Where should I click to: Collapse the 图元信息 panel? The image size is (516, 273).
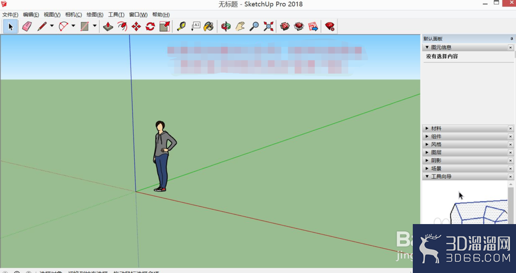pyautogui.click(x=427, y=47)
